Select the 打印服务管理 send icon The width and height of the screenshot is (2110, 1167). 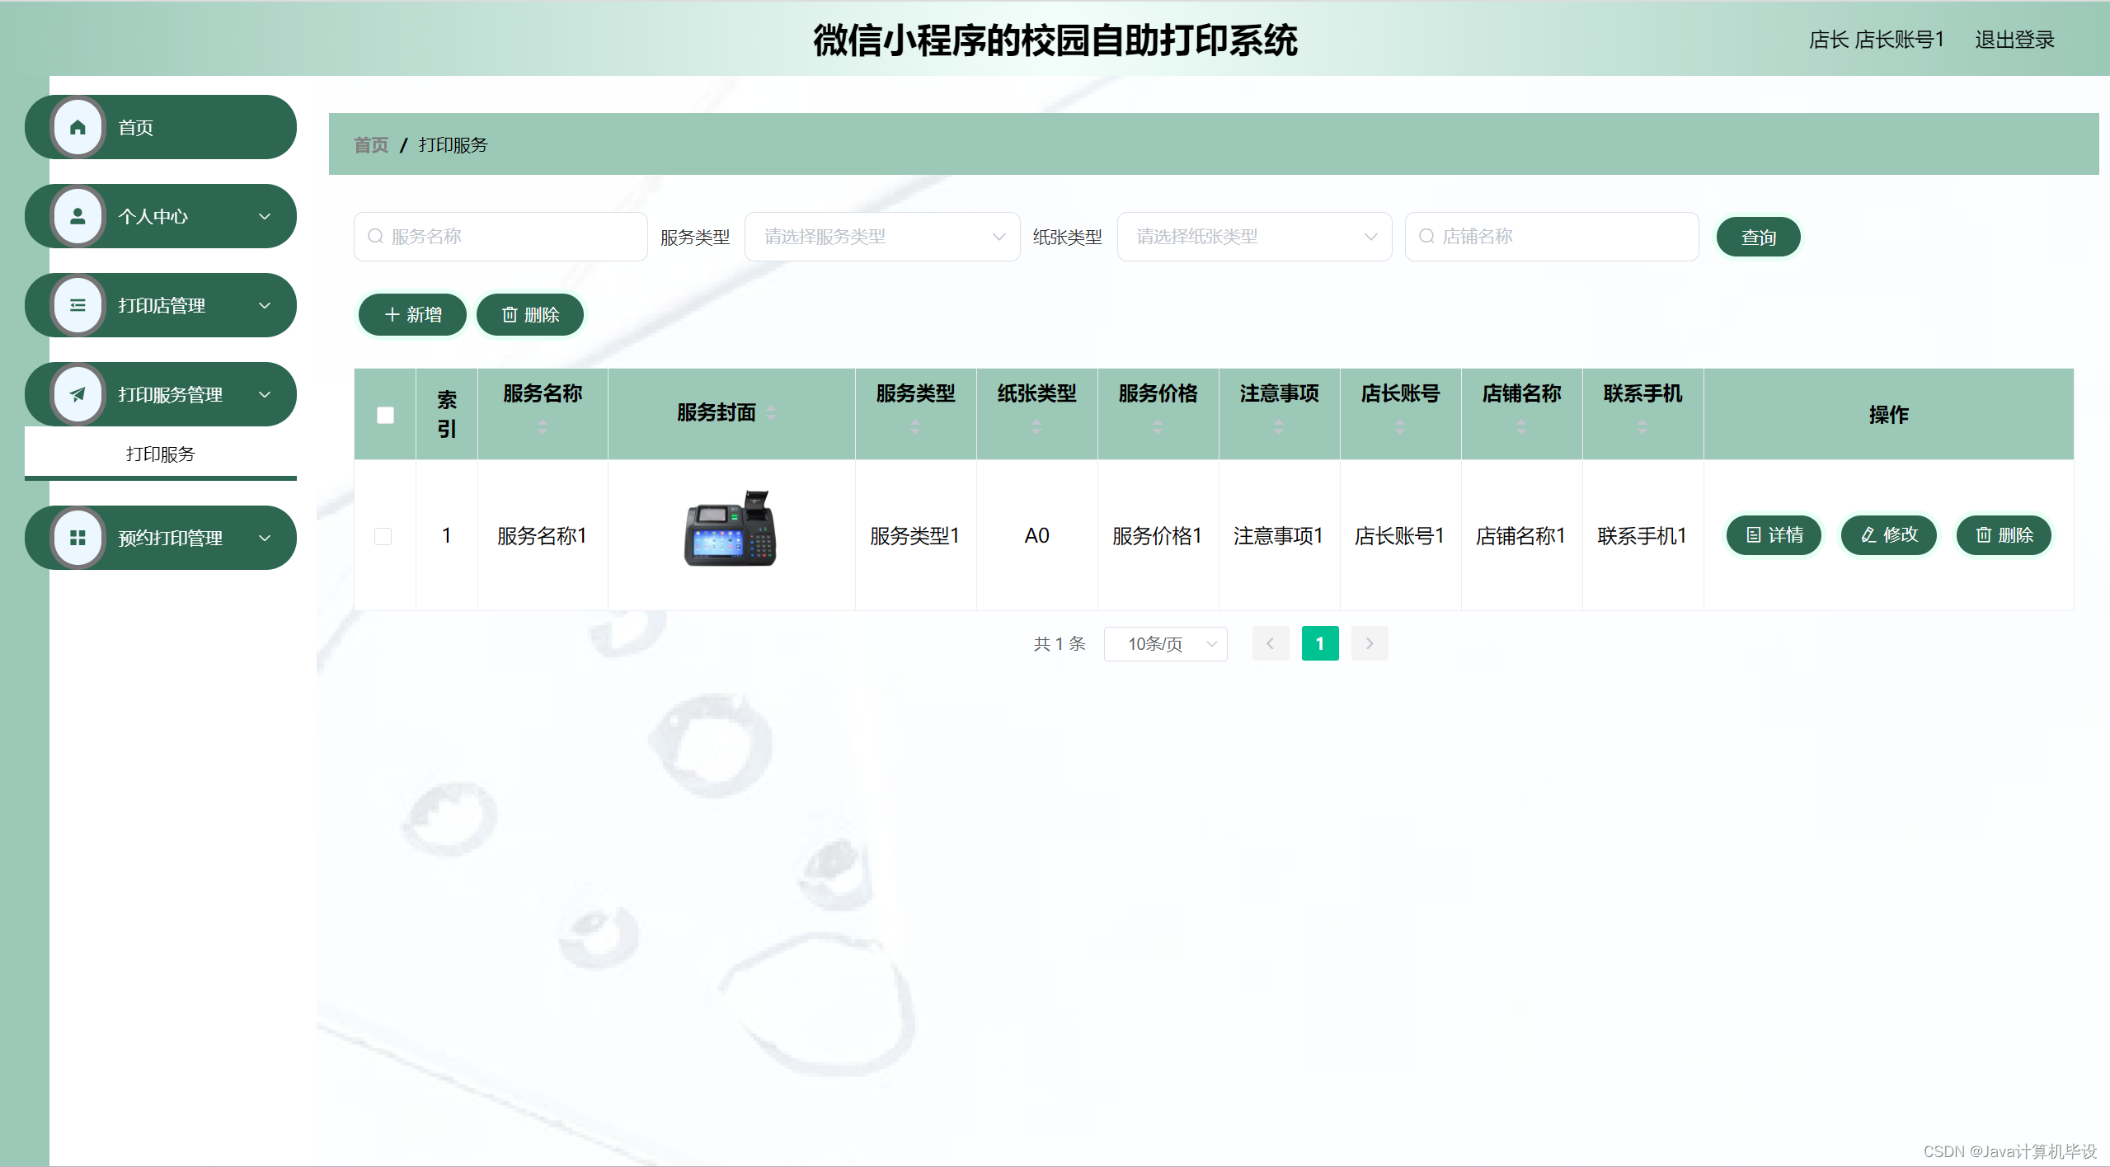coord(78,394)
